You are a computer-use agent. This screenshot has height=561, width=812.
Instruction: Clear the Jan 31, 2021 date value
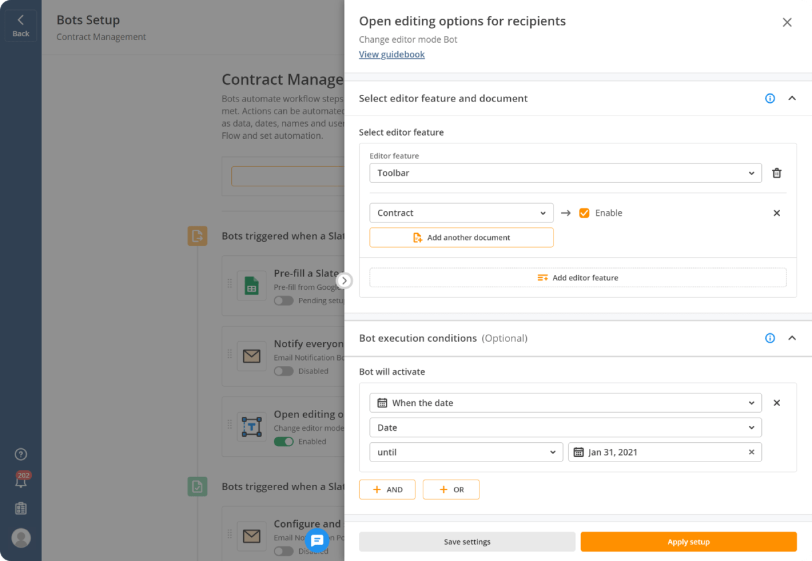click(751, 452)
